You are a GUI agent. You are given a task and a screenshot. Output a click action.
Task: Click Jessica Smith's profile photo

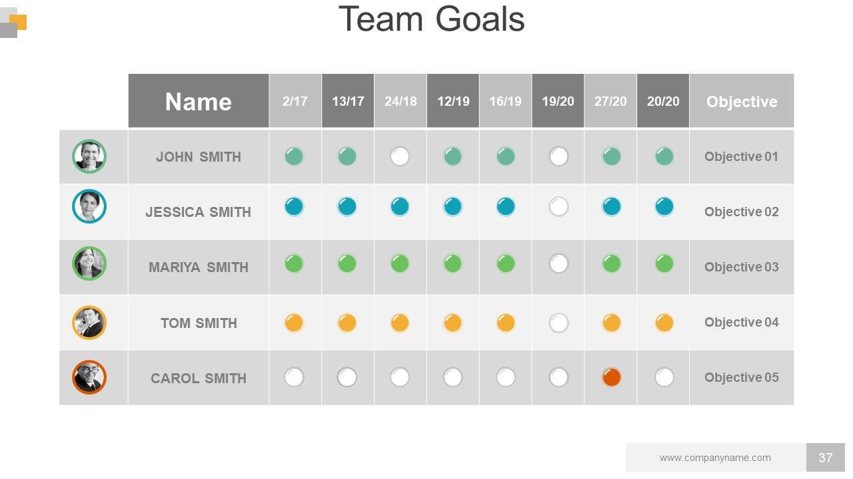click(x=89, y=206)
